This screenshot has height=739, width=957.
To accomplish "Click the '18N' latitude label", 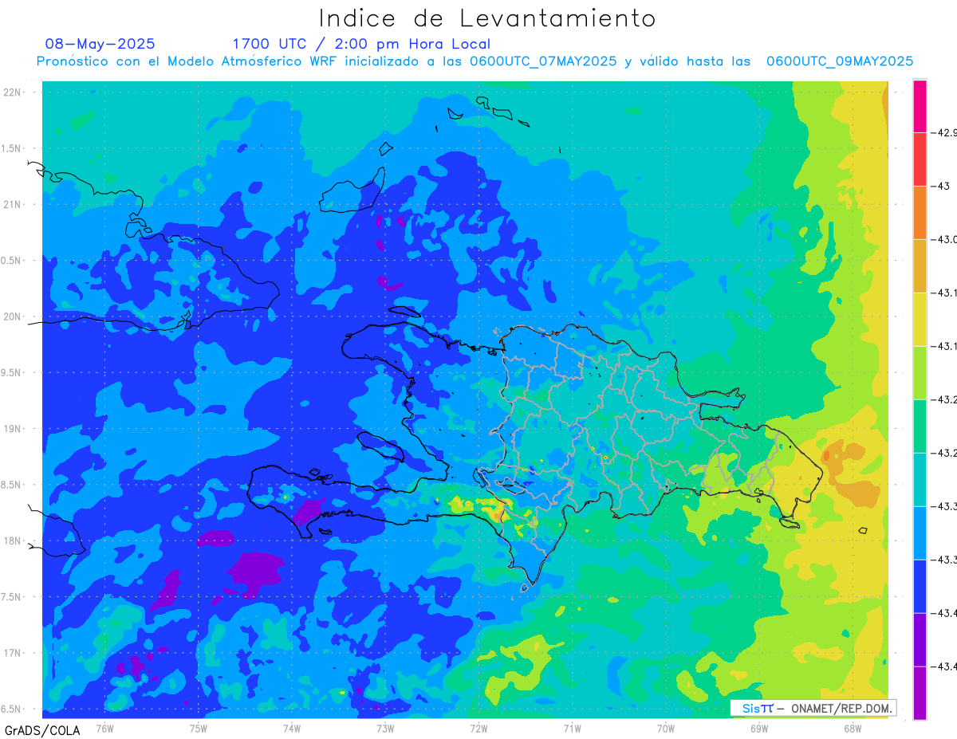I will [x=13, y=540].
